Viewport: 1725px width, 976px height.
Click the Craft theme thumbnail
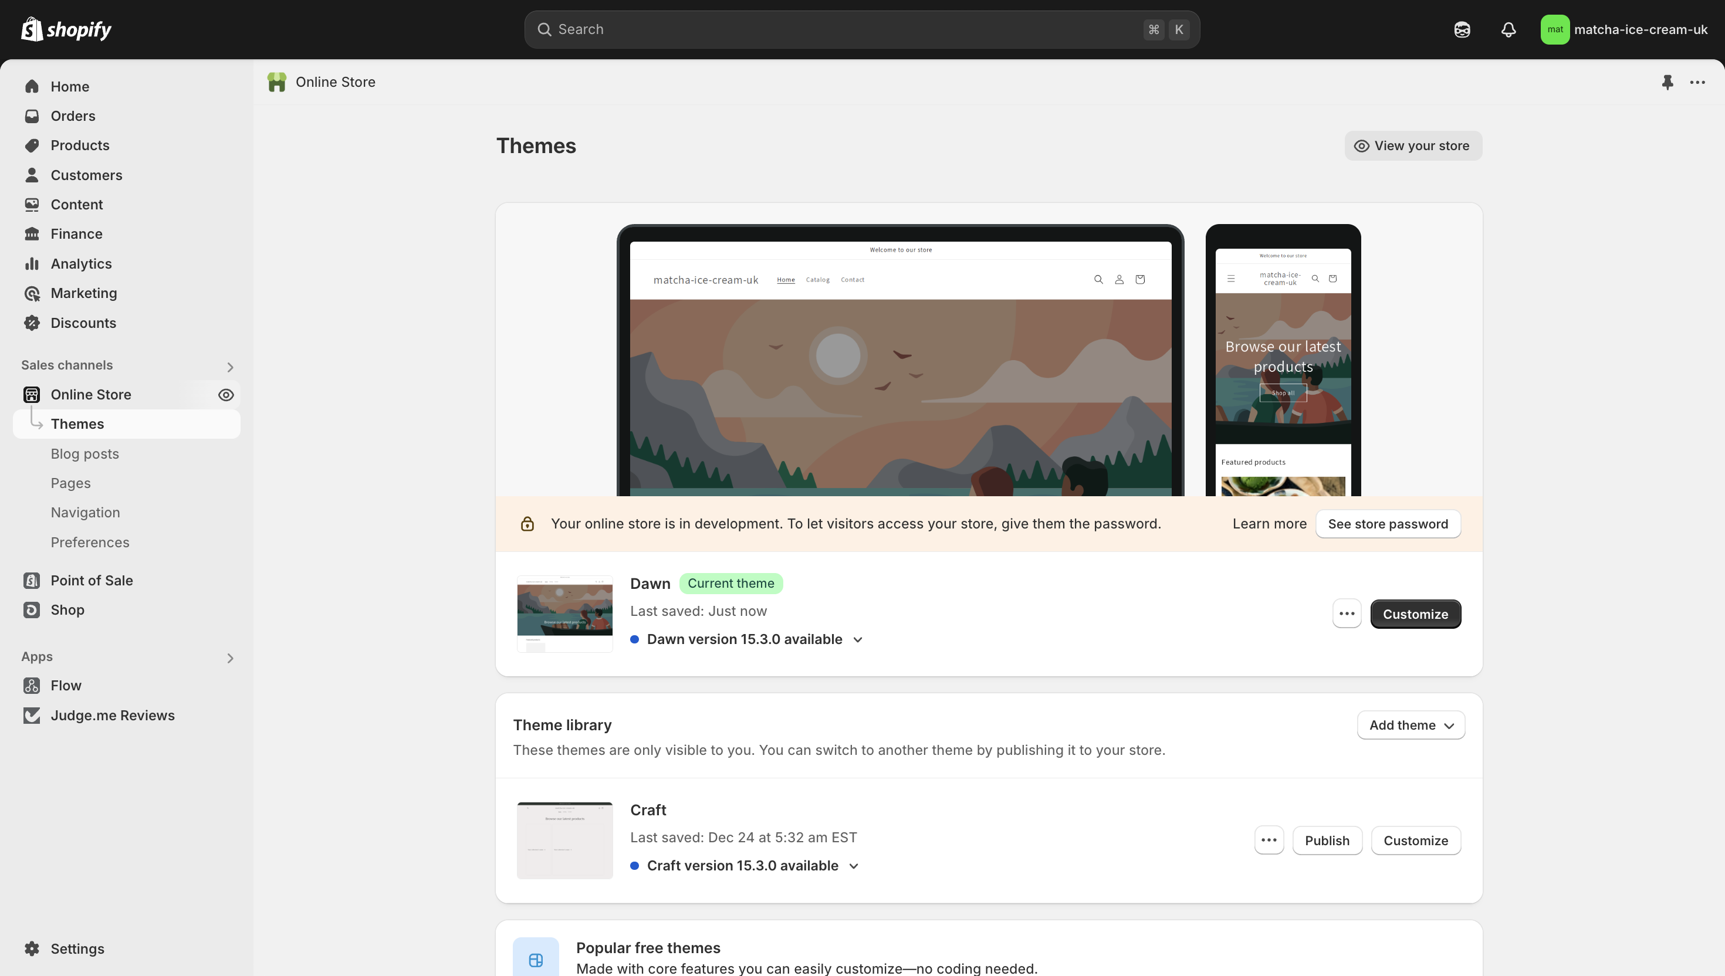point(564,840)
